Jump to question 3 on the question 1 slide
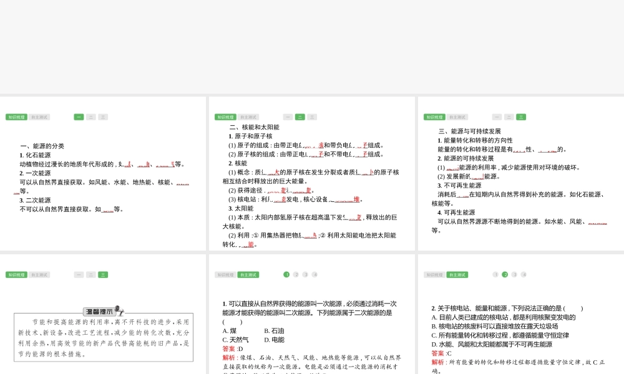 point(305,275)
